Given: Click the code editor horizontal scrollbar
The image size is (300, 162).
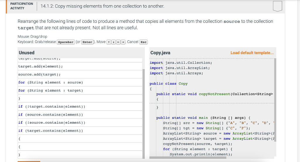Looking at the screenshot, I should coord(187,158).
